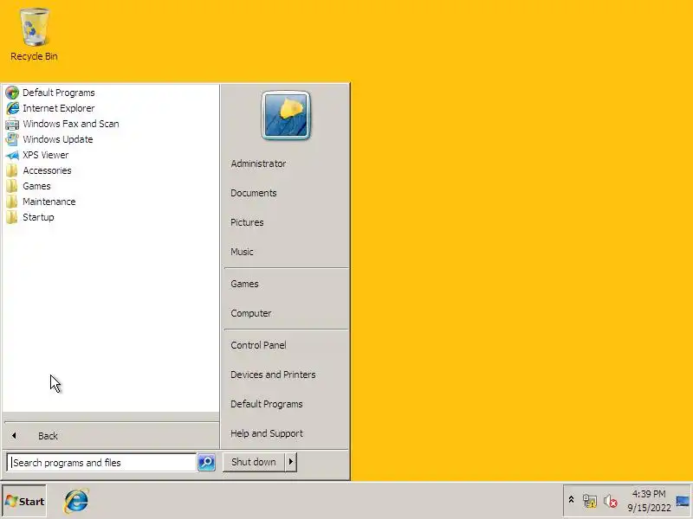Click the Windows Fax and Scan icon
Viewport: 693px width, 519px height.
click(x=12, y=124)
